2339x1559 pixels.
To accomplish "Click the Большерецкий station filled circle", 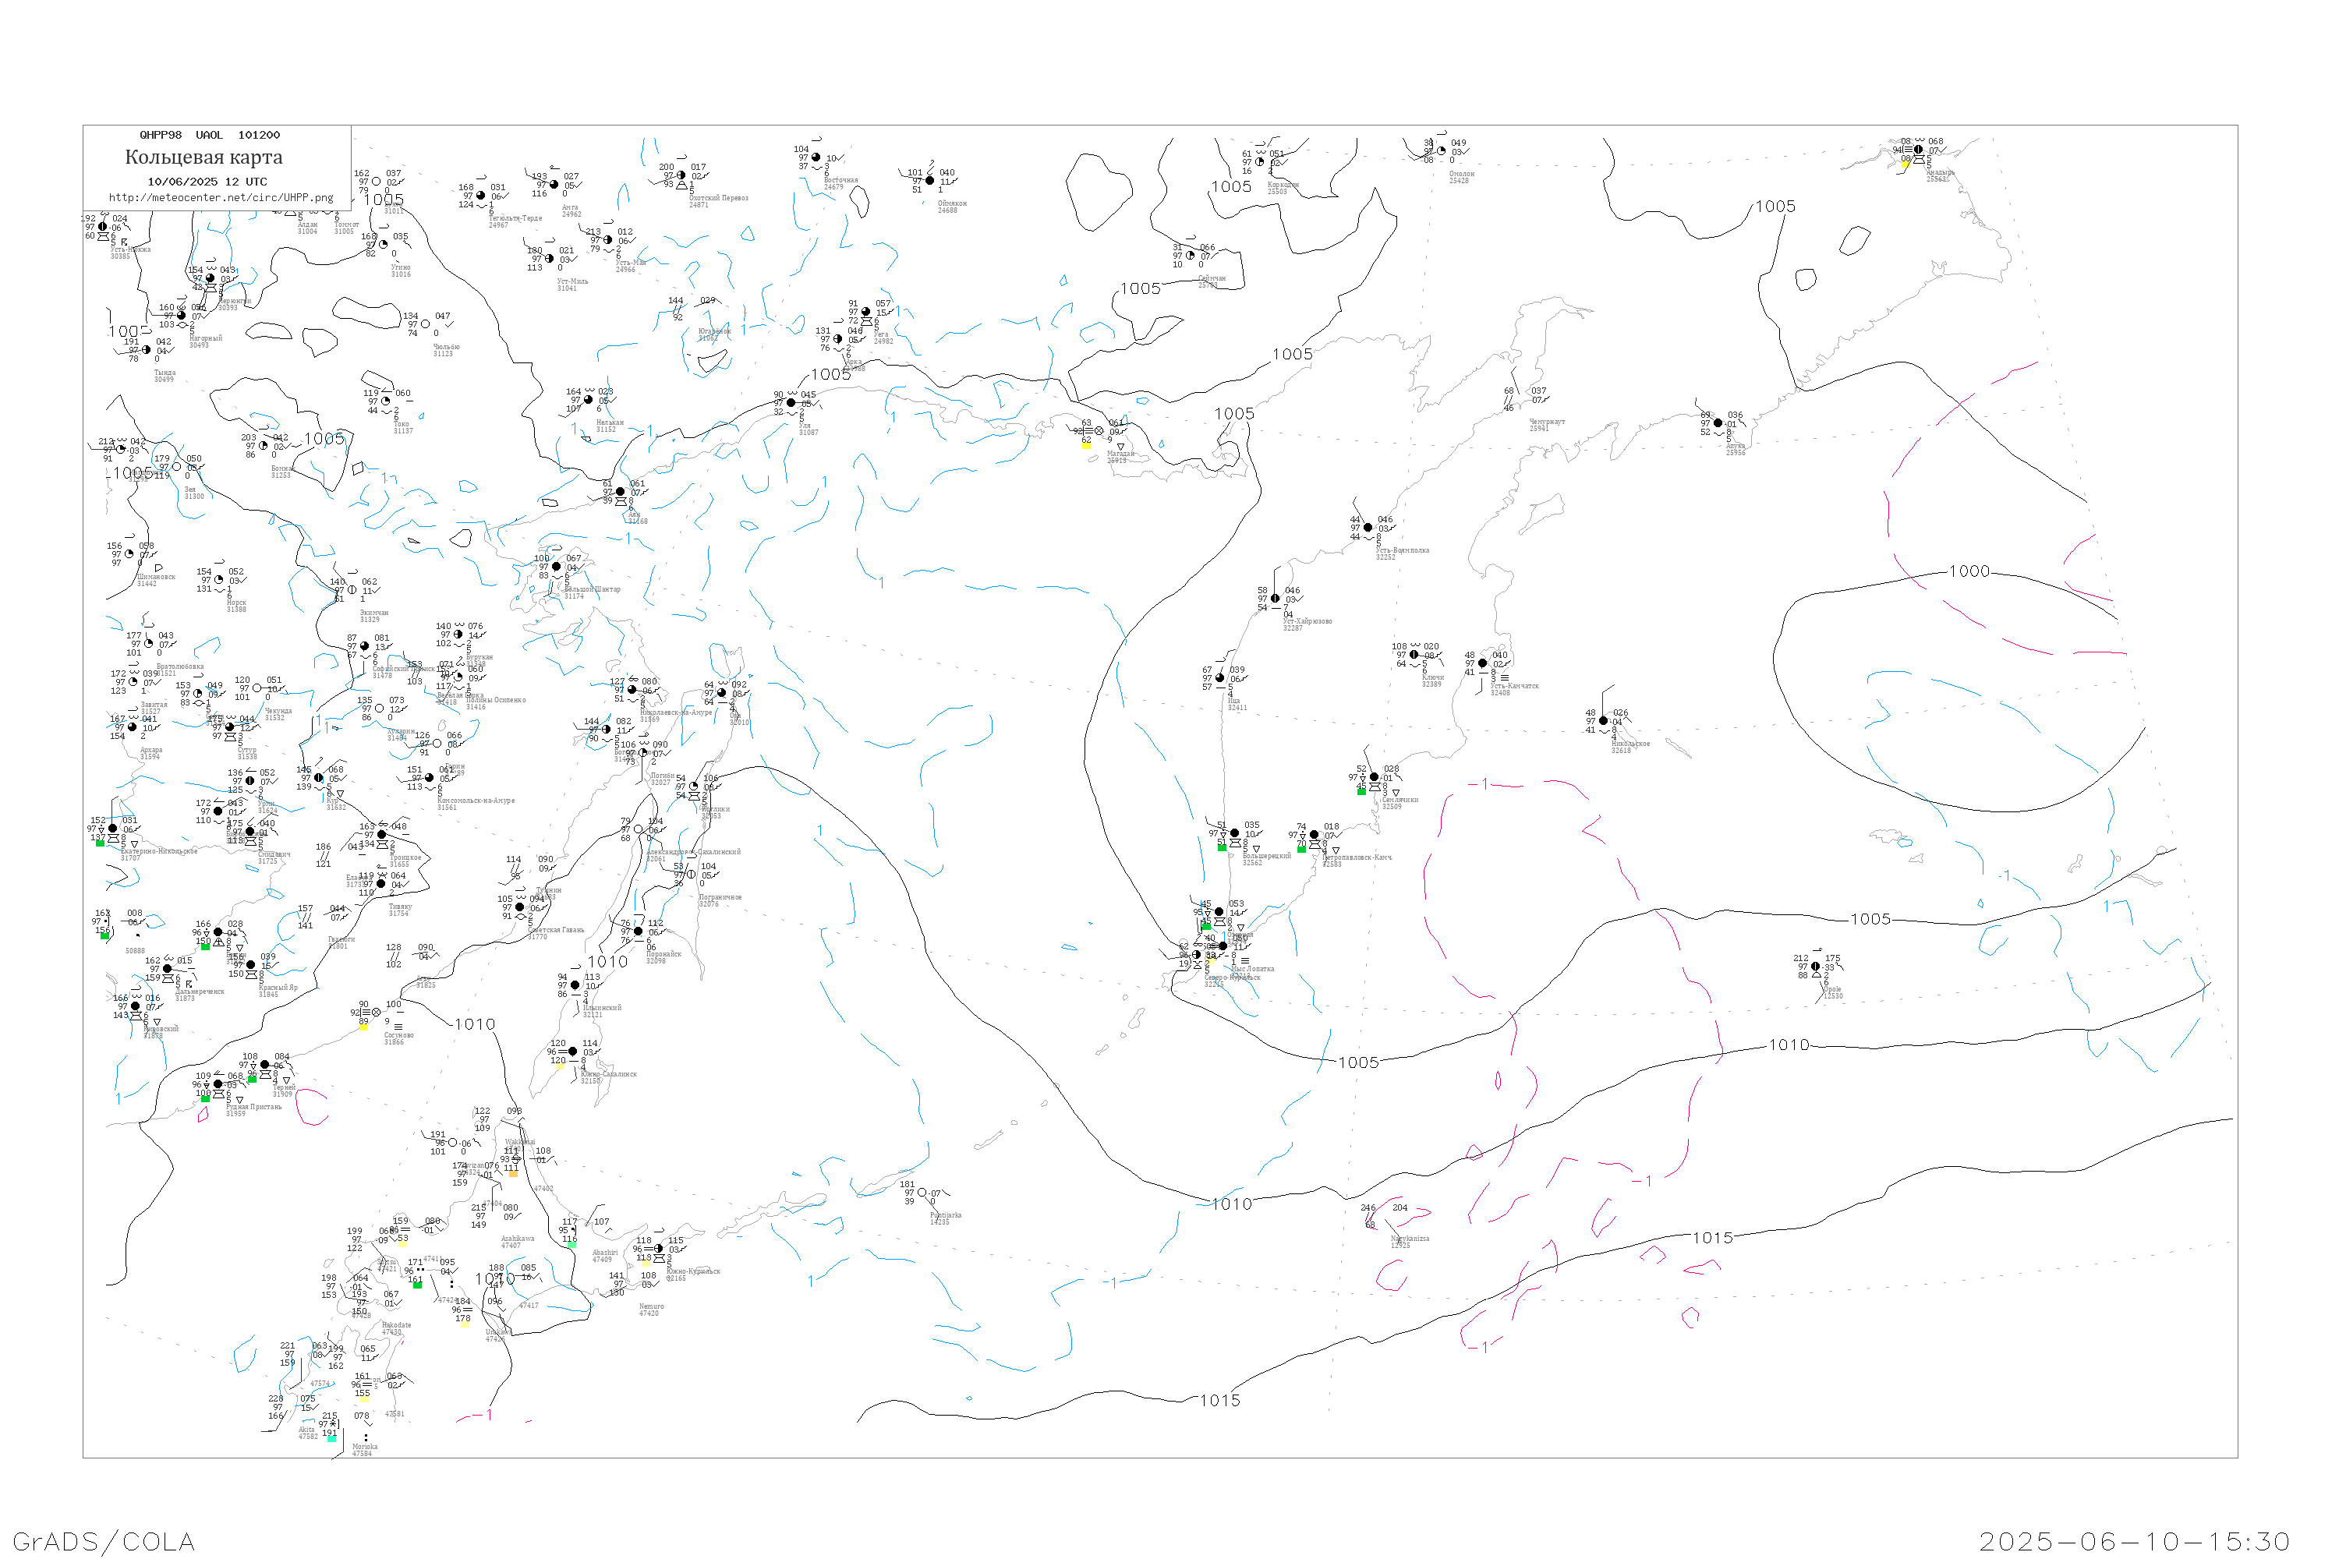I will (x=1235, y=833).
